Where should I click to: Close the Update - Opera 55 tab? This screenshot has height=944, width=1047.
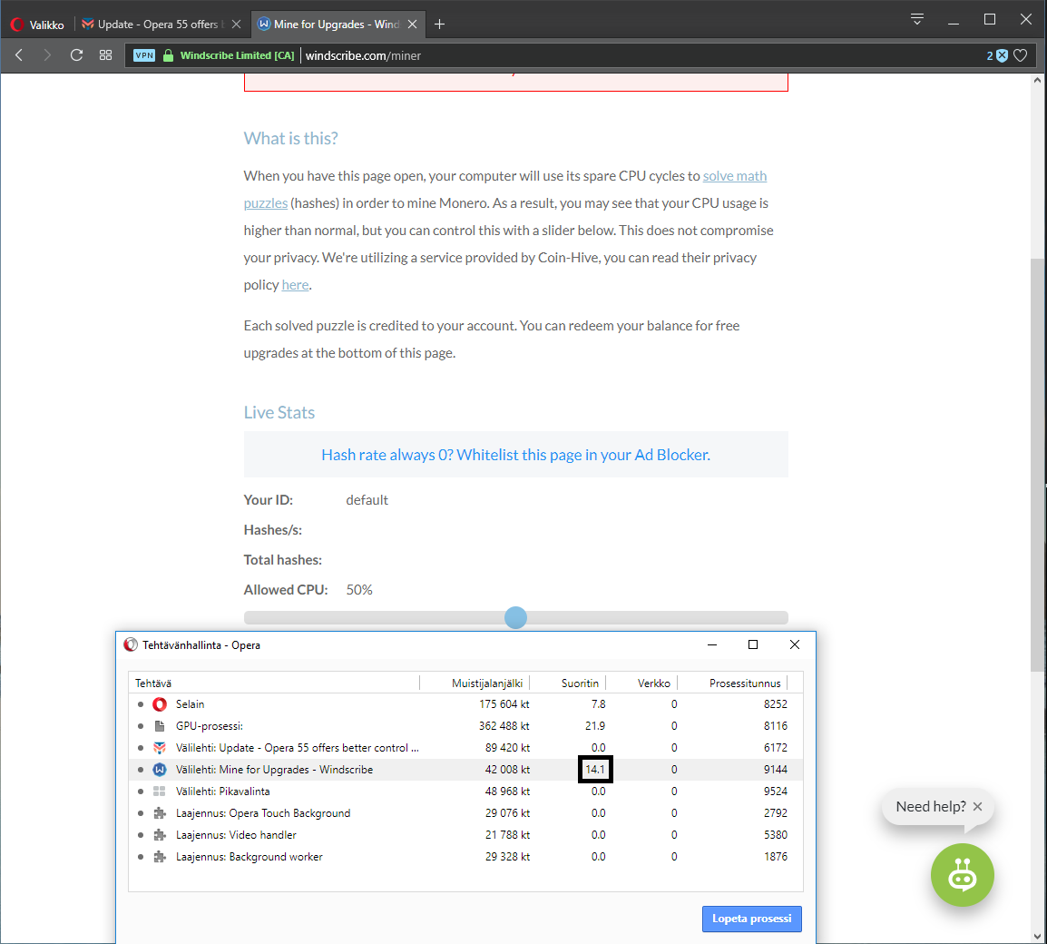(236, 25)
